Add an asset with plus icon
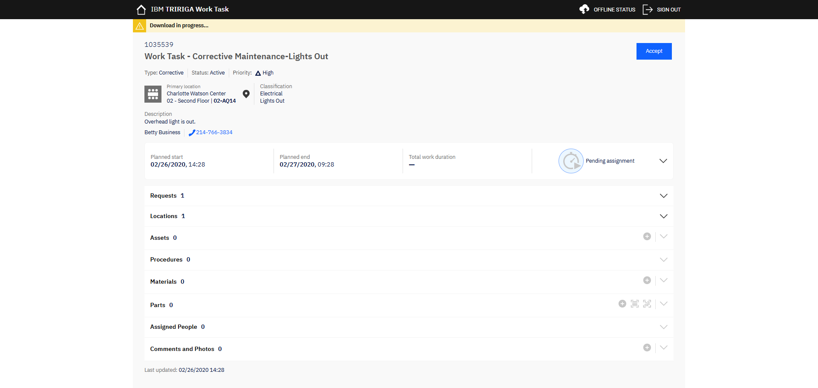The height and width of the screenshot is (388, 818). point(647,236)
